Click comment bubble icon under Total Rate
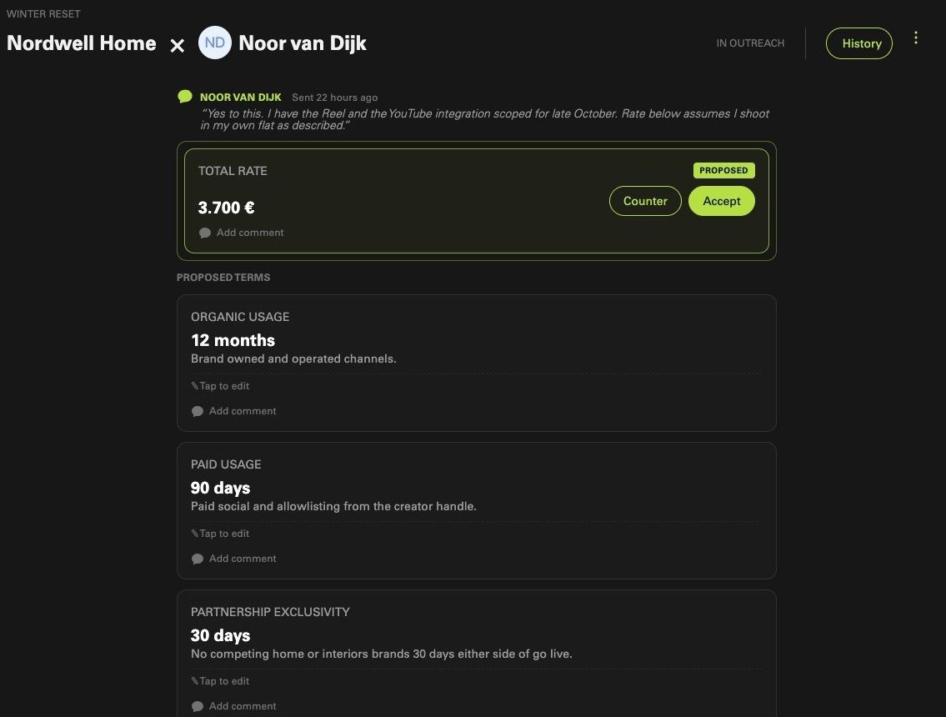Viewport: 946px width, 717px height. (x=205, y=233)
